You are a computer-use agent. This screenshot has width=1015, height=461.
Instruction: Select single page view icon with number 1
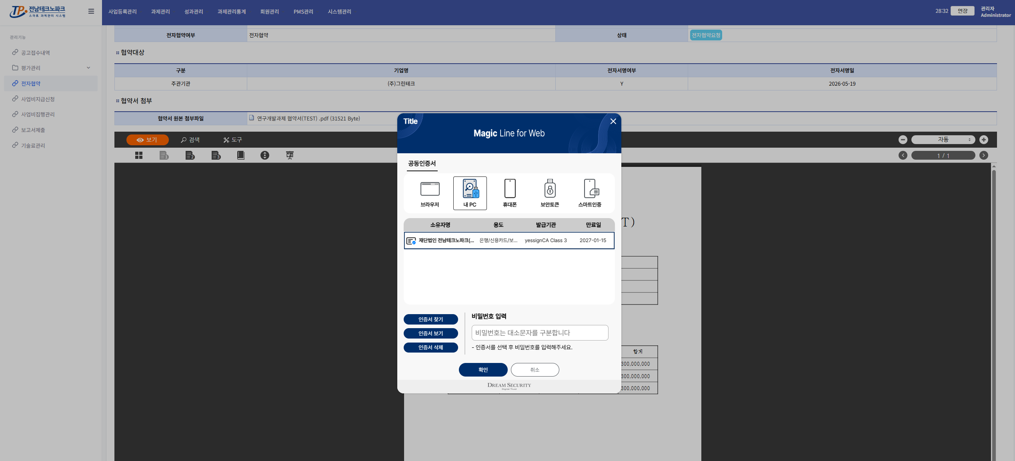[164, 155]
